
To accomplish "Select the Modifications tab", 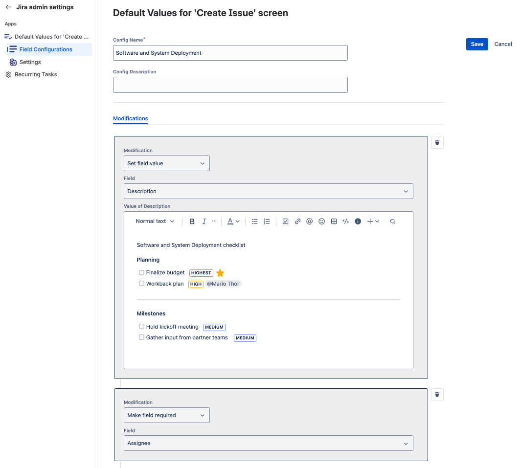I will (x=130, y=118).
